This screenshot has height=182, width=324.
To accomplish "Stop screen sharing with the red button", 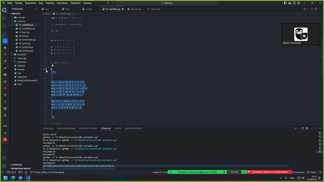I will click(x=269, y=172).
